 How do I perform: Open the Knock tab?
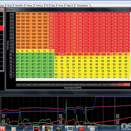(x=61, y=5)
